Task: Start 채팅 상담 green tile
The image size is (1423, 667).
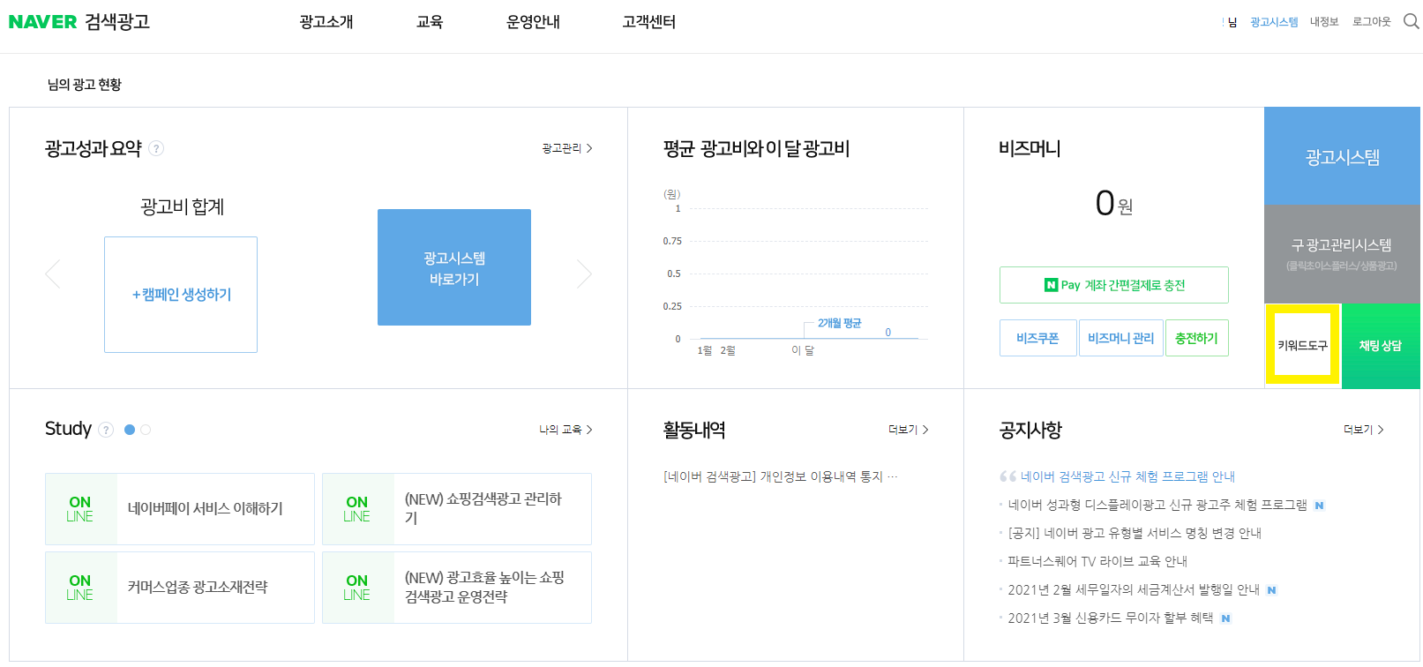Action: coord(1381,345)
